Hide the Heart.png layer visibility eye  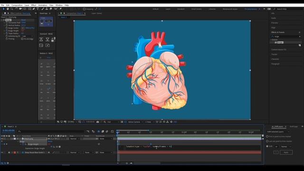coord(2,139)
